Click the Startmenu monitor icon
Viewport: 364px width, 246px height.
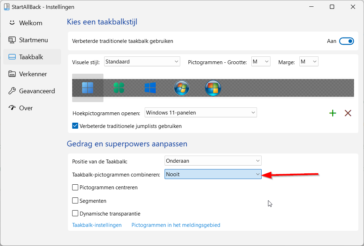pyautogui.click(x=12, y=40)
